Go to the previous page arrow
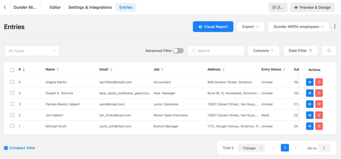Viewport: 341px width, 159px height. (274, 148)
